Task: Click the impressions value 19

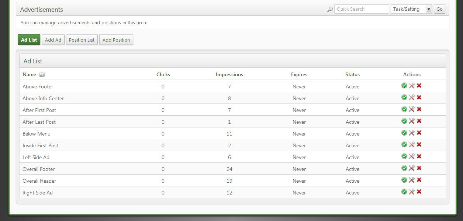Action: 229,181
